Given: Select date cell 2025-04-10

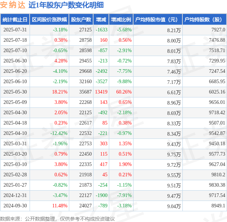Looking at the screenshot, I should (x=15, y=133).
